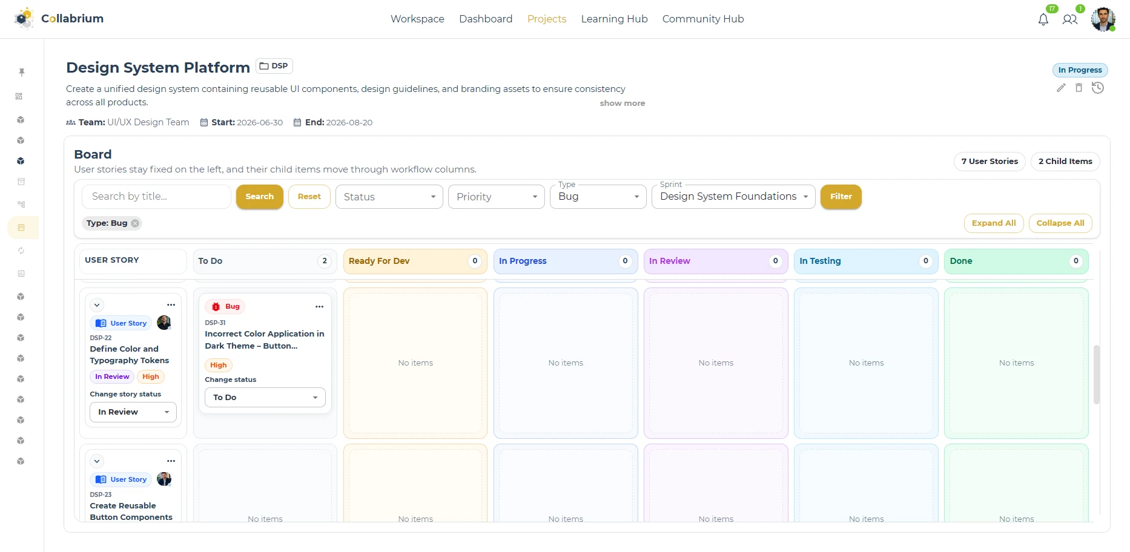
Task: Open story Define Color and Typography Tokens
Action: (130, 355)
